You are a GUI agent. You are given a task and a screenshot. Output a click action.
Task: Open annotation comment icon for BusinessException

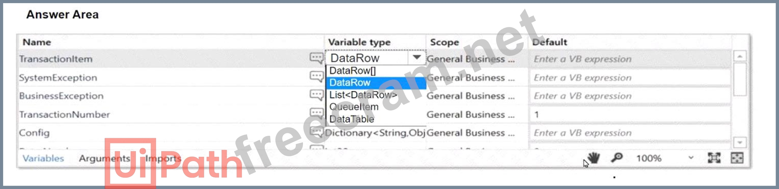pyautogui.click(x=316, y=95)
